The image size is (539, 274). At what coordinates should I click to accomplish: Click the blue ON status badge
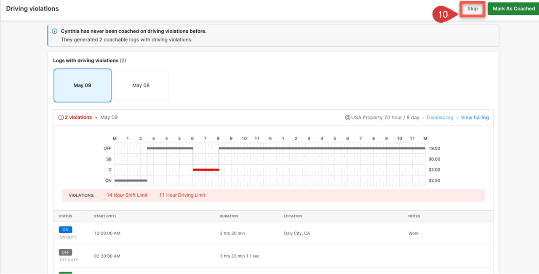(65, 230)
